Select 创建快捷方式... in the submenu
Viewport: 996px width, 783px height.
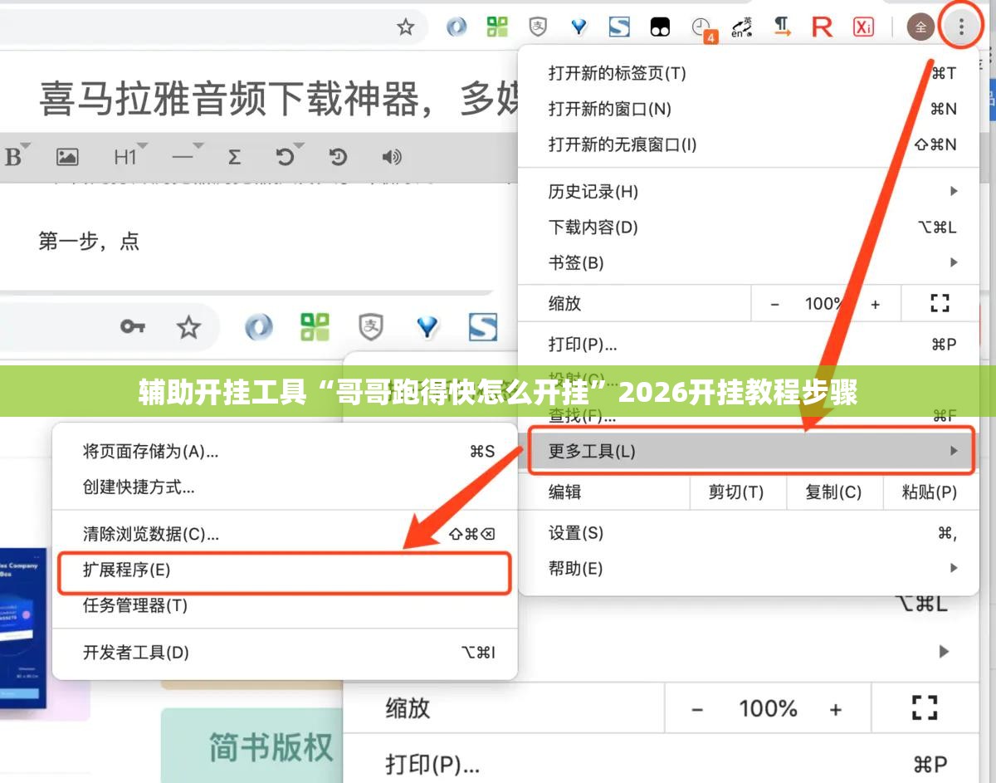(285, 487)
